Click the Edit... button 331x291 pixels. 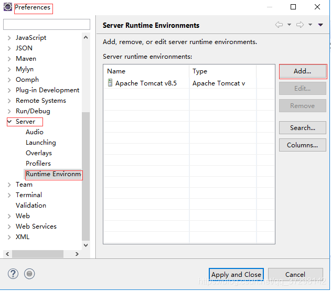pos(303,89)
